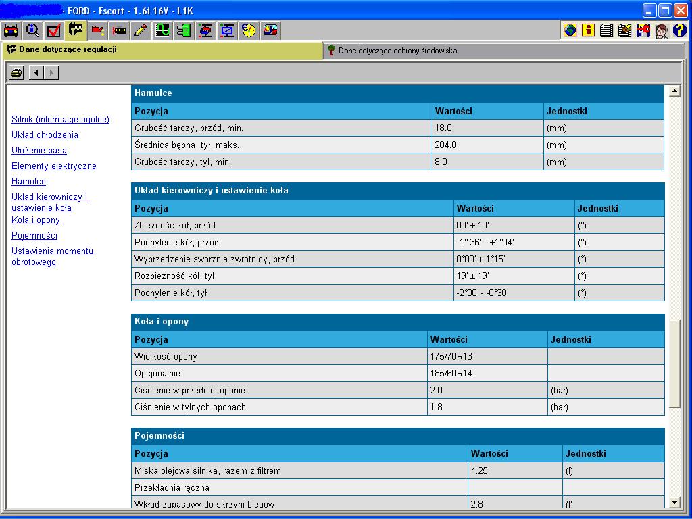Follow the Ustawienia momentu obrotowego link
Image resolution: width=692 pixels, height=519 pixels.
(53, 256)
